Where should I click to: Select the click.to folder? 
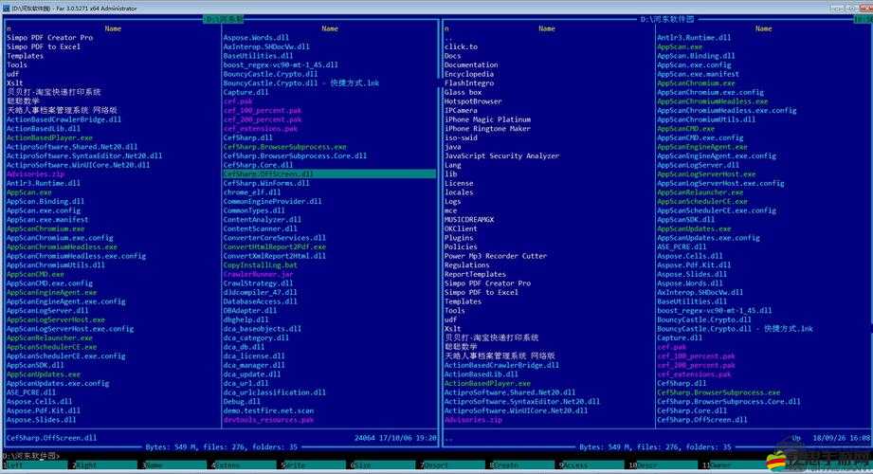(461, 46)
